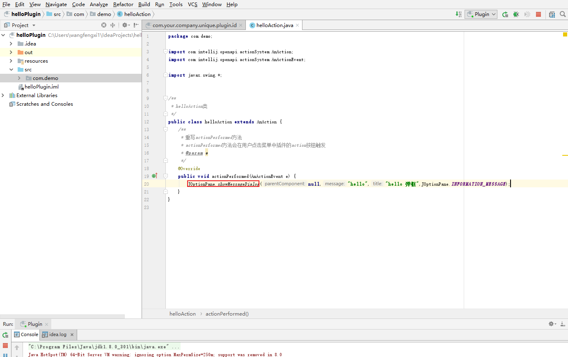Stop the running process in main toolbar
This screenshot has width=568, height=357.
pyautogui.click(x=538, y=14)
